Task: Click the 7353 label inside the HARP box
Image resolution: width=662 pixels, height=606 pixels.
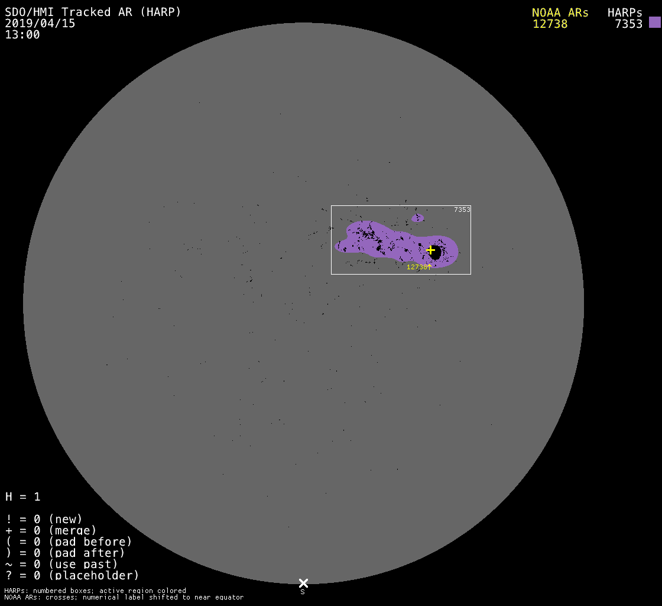Action: click(462, 210)
